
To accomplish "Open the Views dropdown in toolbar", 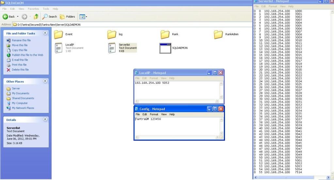I will pyautogui.click(x=83, y=17).
